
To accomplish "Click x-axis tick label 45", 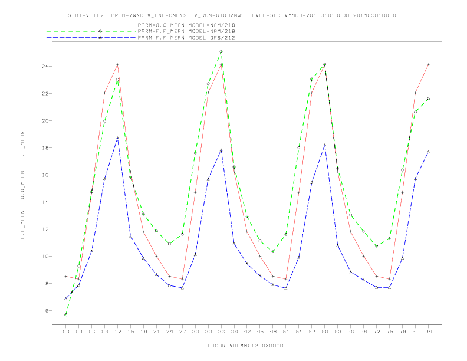I will [260, 332].
